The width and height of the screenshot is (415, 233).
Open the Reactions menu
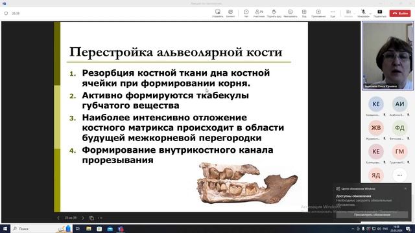pos(290,13)
